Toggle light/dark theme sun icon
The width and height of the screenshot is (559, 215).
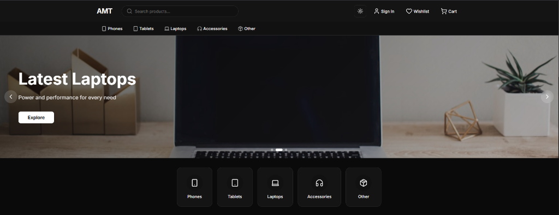(360, 11)
